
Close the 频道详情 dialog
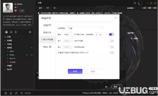pyautogui.click(x=116, y=18)
